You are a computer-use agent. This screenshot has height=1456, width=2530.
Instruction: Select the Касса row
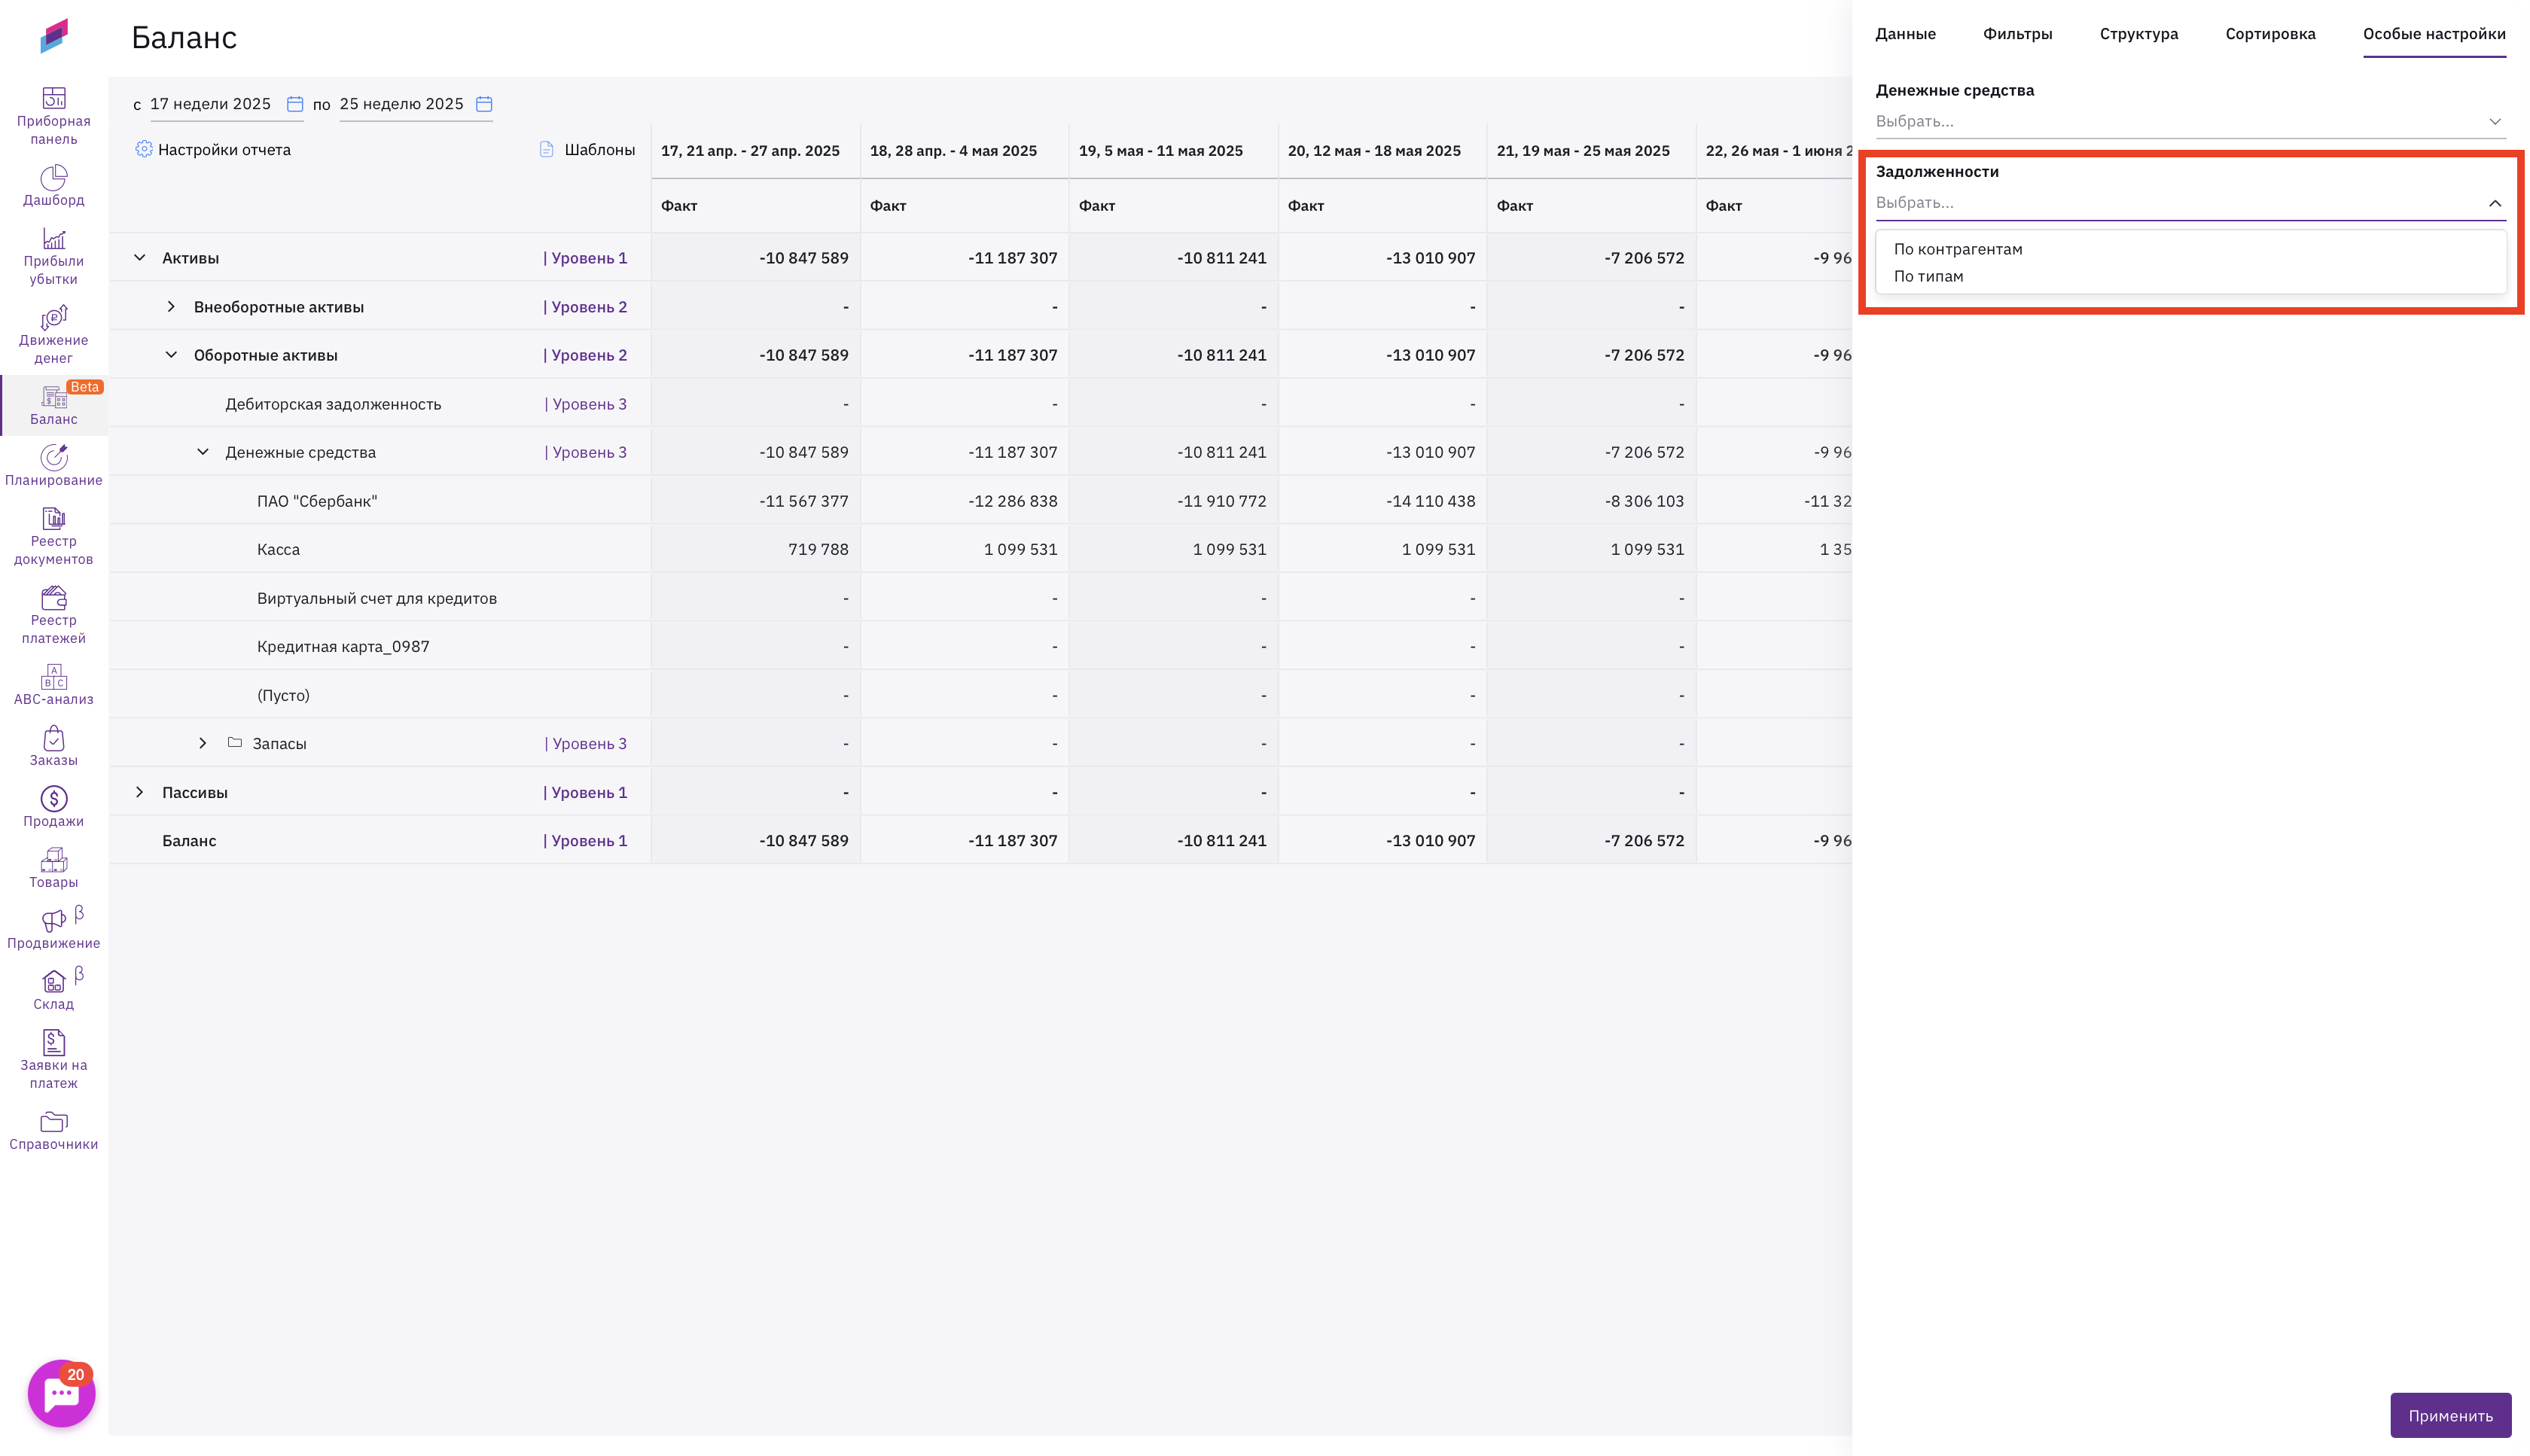click(278, 549)
